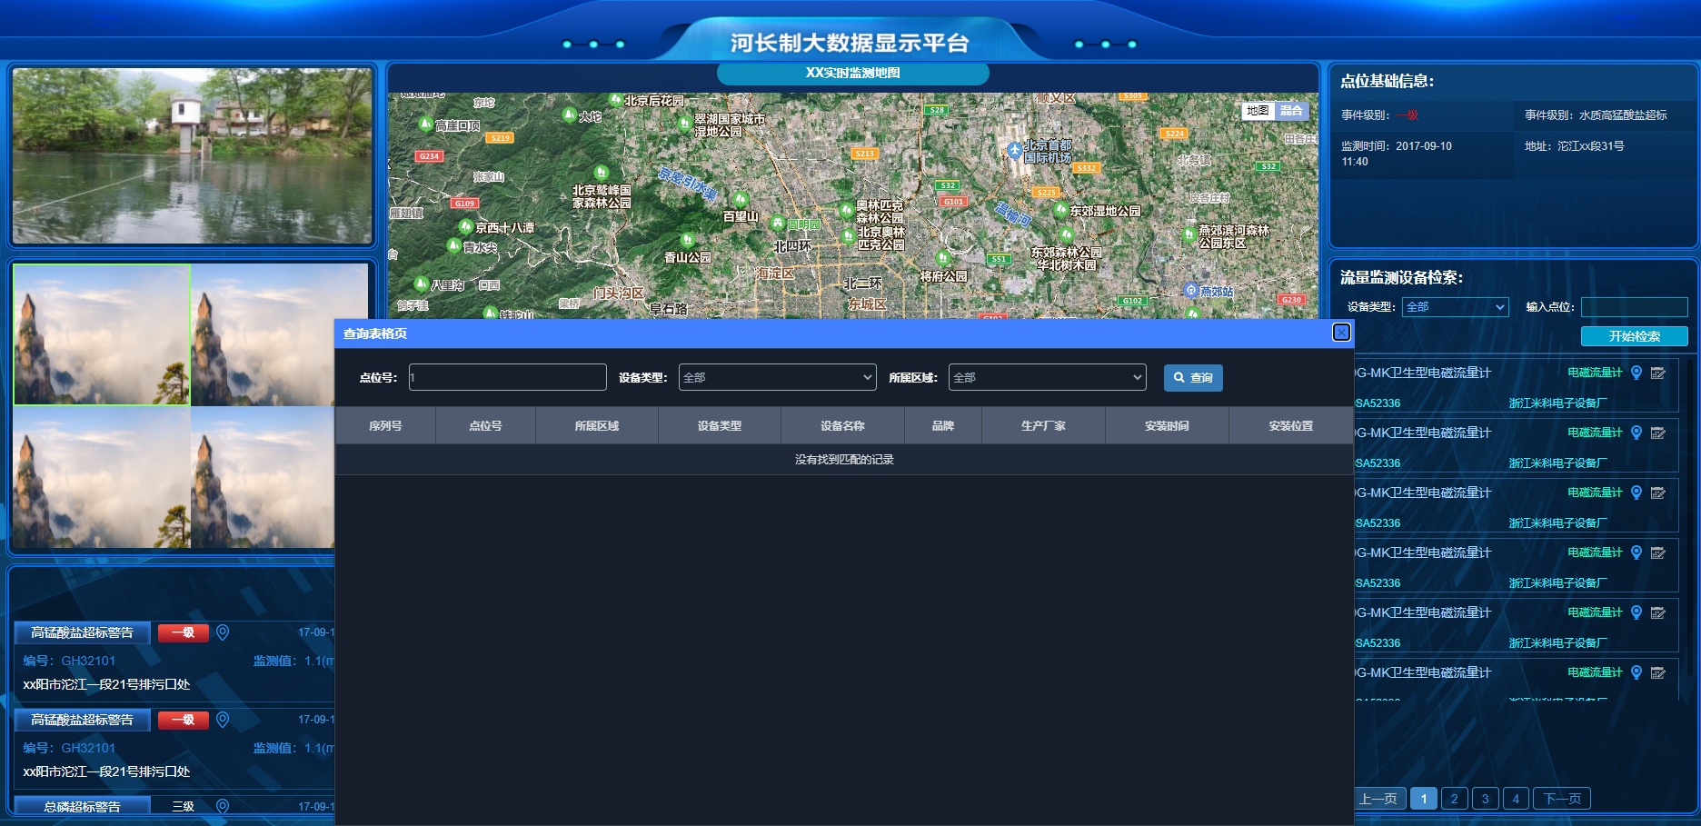Select the green-highlighted mountain thumbnail

tap(102, 334)
